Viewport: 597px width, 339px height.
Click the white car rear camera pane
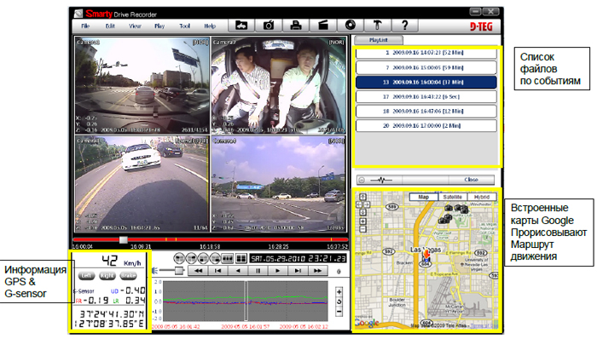(142, 184)
